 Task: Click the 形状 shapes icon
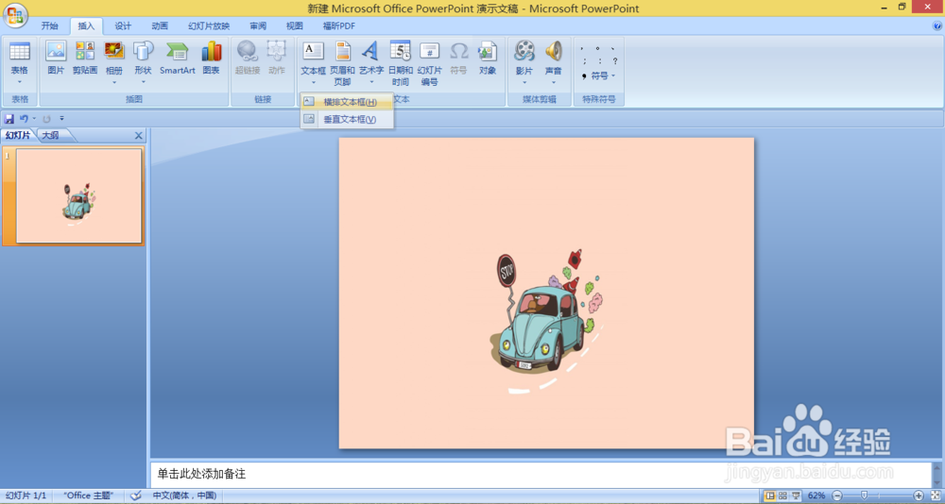click(143, 51)
